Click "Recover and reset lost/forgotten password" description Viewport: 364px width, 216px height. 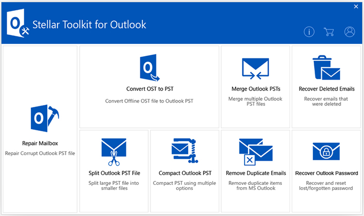tap(326, 186)
